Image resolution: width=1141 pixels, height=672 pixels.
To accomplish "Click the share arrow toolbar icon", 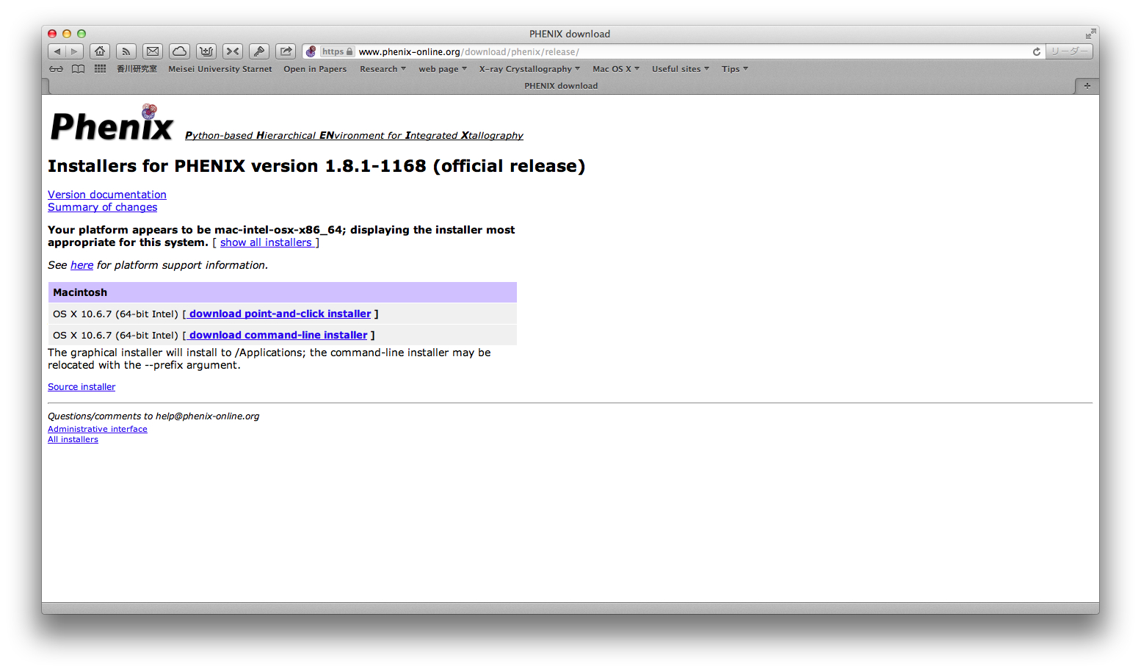I will click(286, 51).
